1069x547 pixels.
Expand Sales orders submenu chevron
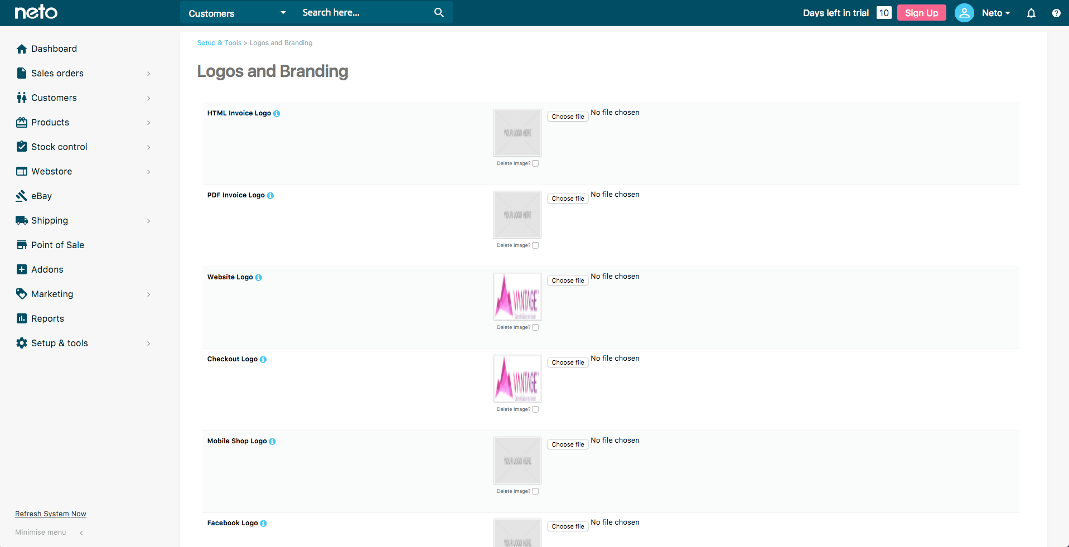(148, 74)
